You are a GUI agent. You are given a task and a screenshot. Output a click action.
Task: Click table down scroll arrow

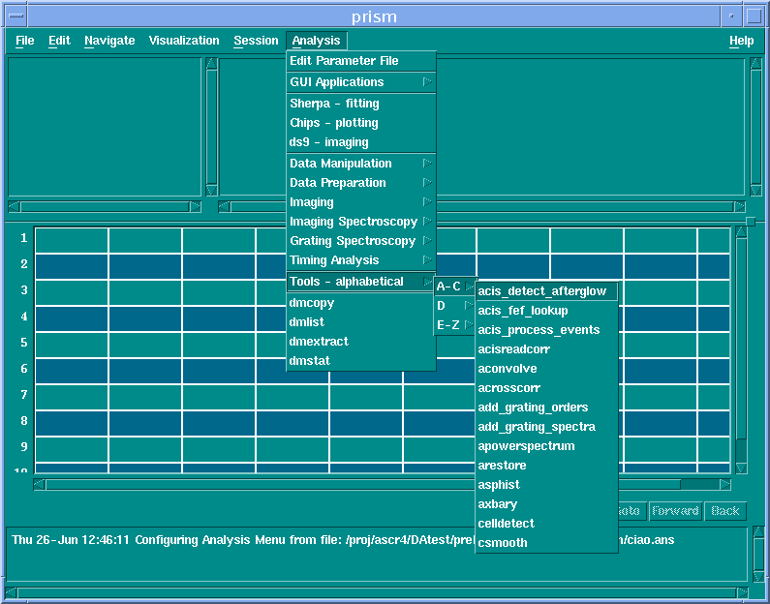(741, 468)
